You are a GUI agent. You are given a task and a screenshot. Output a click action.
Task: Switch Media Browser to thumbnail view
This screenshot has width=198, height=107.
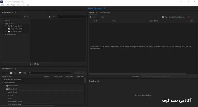pos(35,64)
